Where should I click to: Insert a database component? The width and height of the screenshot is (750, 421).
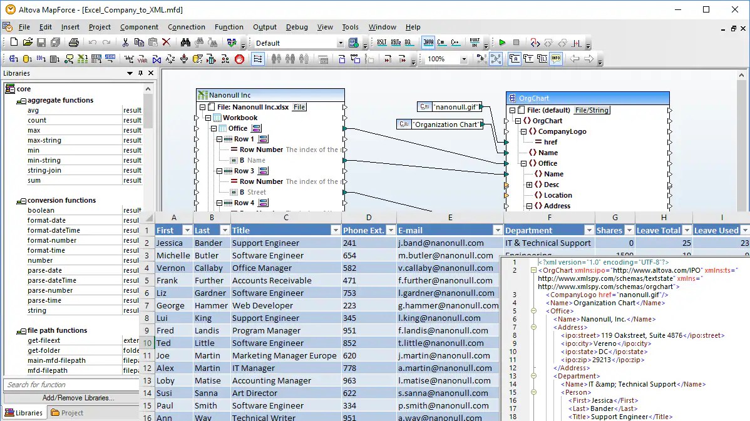click(25, 59)
